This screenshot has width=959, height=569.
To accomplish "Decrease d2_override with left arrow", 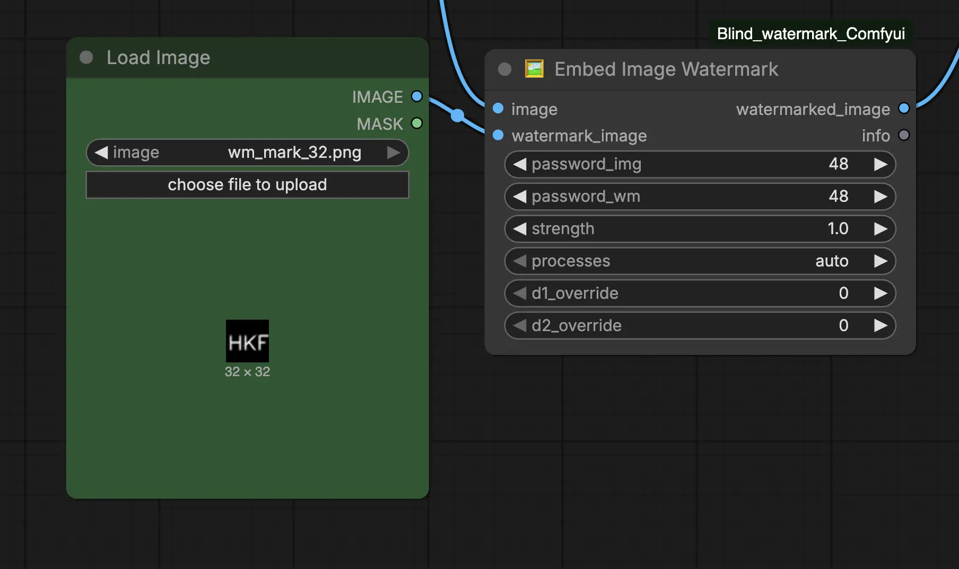I will (520, 326).
